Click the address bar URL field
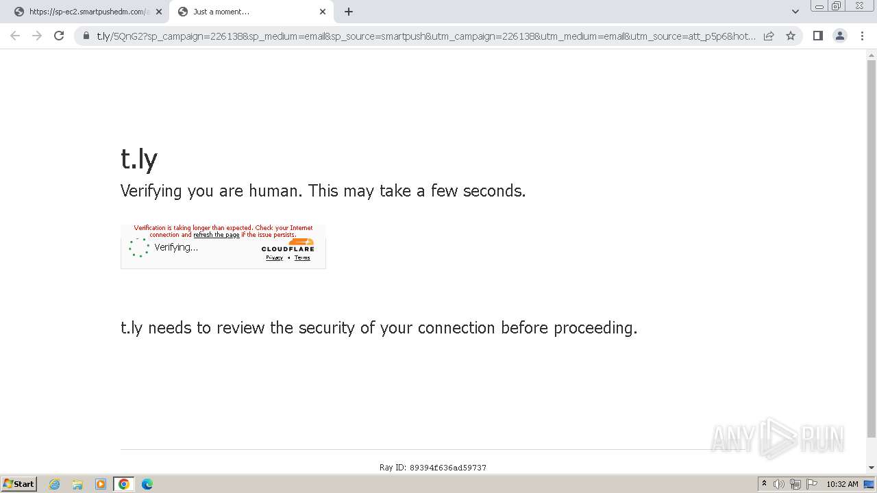This screenshot has width=877, height=493. [425, 36]
